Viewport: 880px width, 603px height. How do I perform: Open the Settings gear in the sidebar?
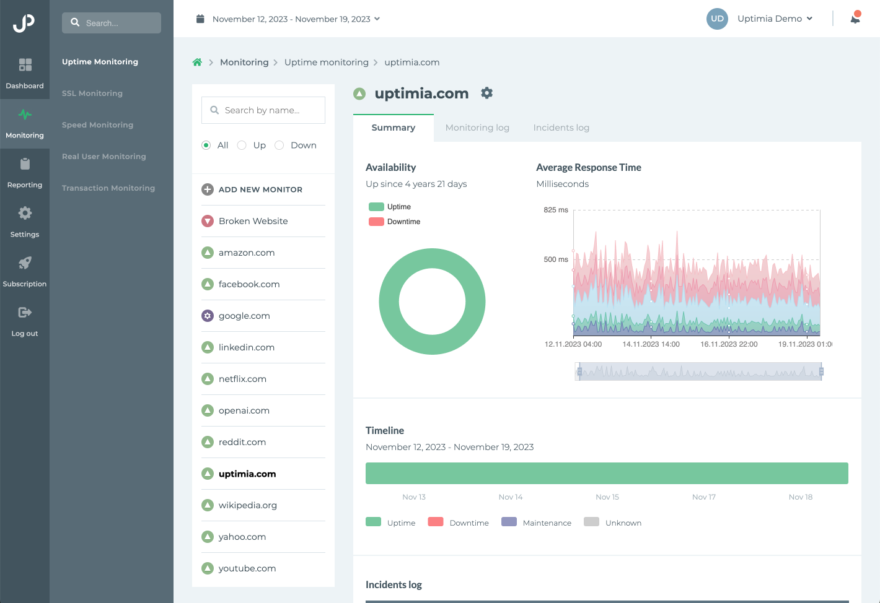coord(25,221)
